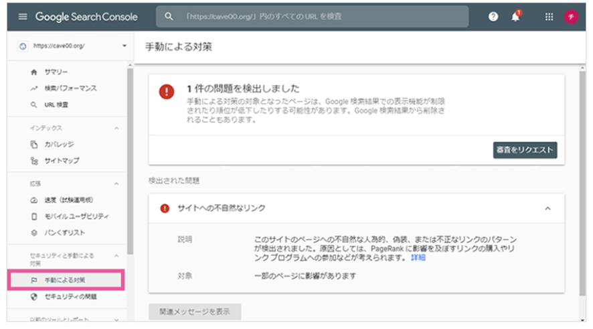This screenshot has width=593, height=329.
Task: Click the text 一部のページに影響があります
Action: [305, 276]
